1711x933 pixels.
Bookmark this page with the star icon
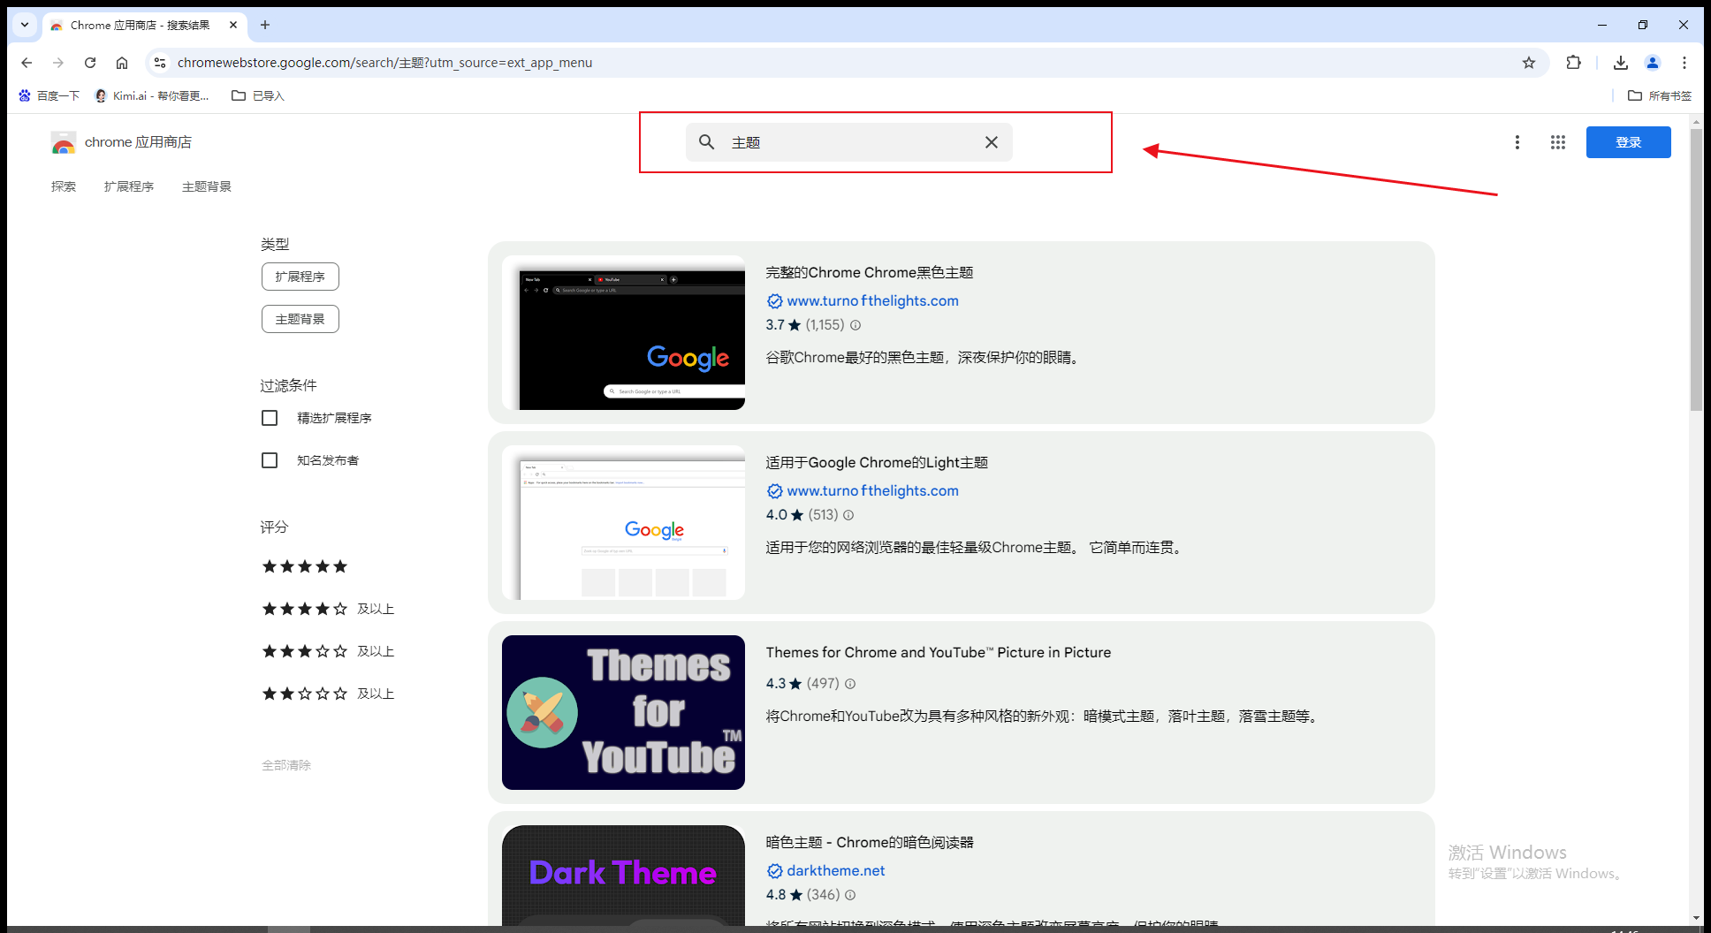click(x=1529, y=63)
